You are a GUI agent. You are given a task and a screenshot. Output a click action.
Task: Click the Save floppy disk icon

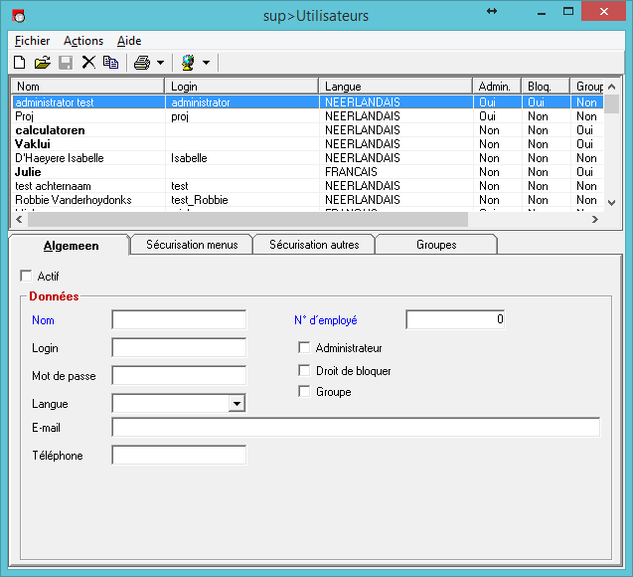(x=66, y=63)
